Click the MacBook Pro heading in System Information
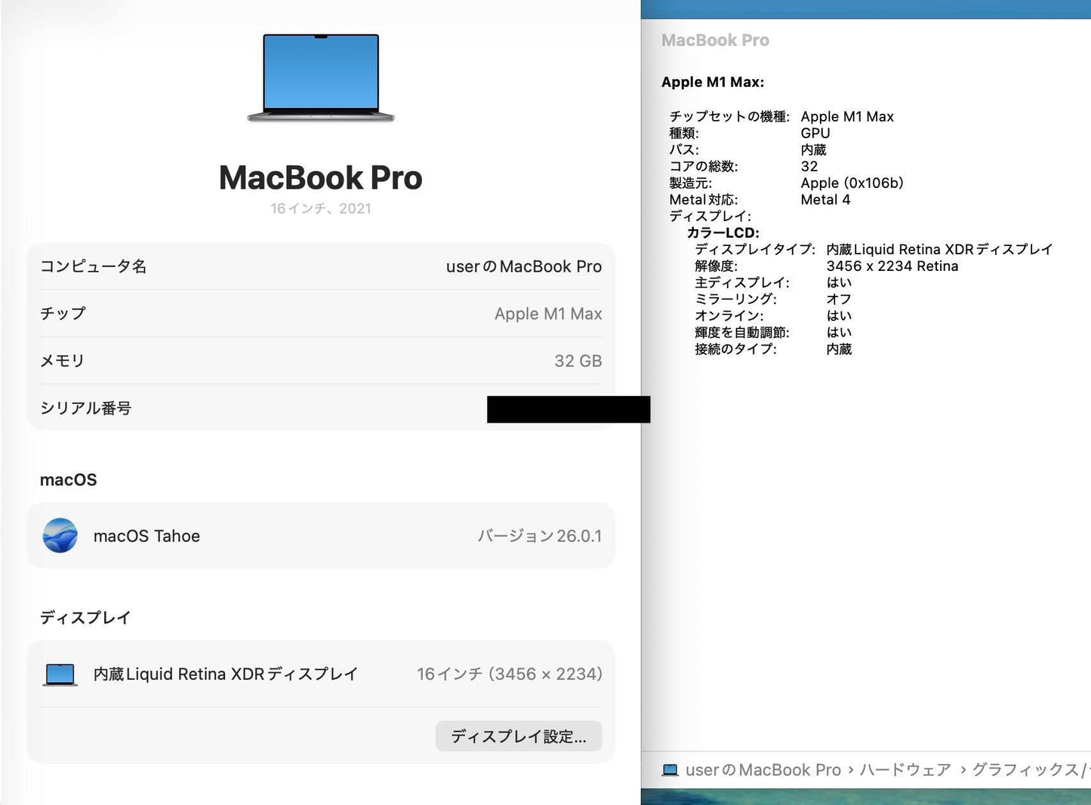Viewport: 1091px width, 805px height. coord(715,40)
